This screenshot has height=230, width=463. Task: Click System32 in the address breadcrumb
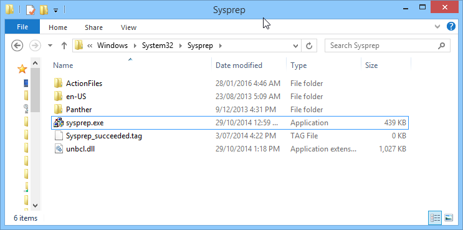pos(158,46)
